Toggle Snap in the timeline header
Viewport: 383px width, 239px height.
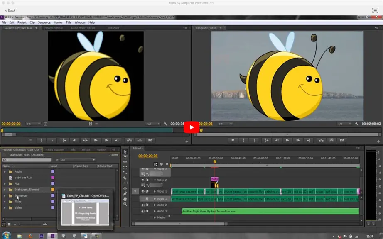(156, 164)
